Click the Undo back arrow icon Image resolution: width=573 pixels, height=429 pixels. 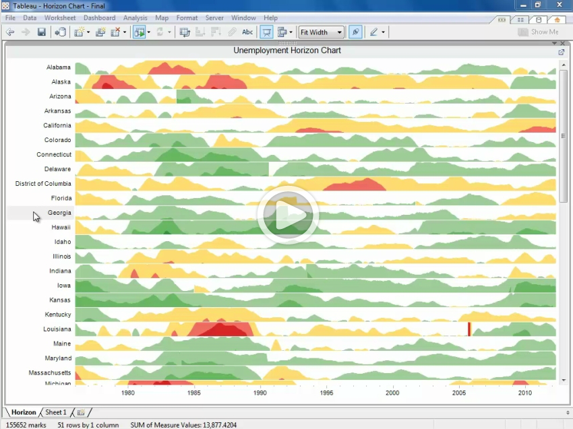[x=11, y=32]
